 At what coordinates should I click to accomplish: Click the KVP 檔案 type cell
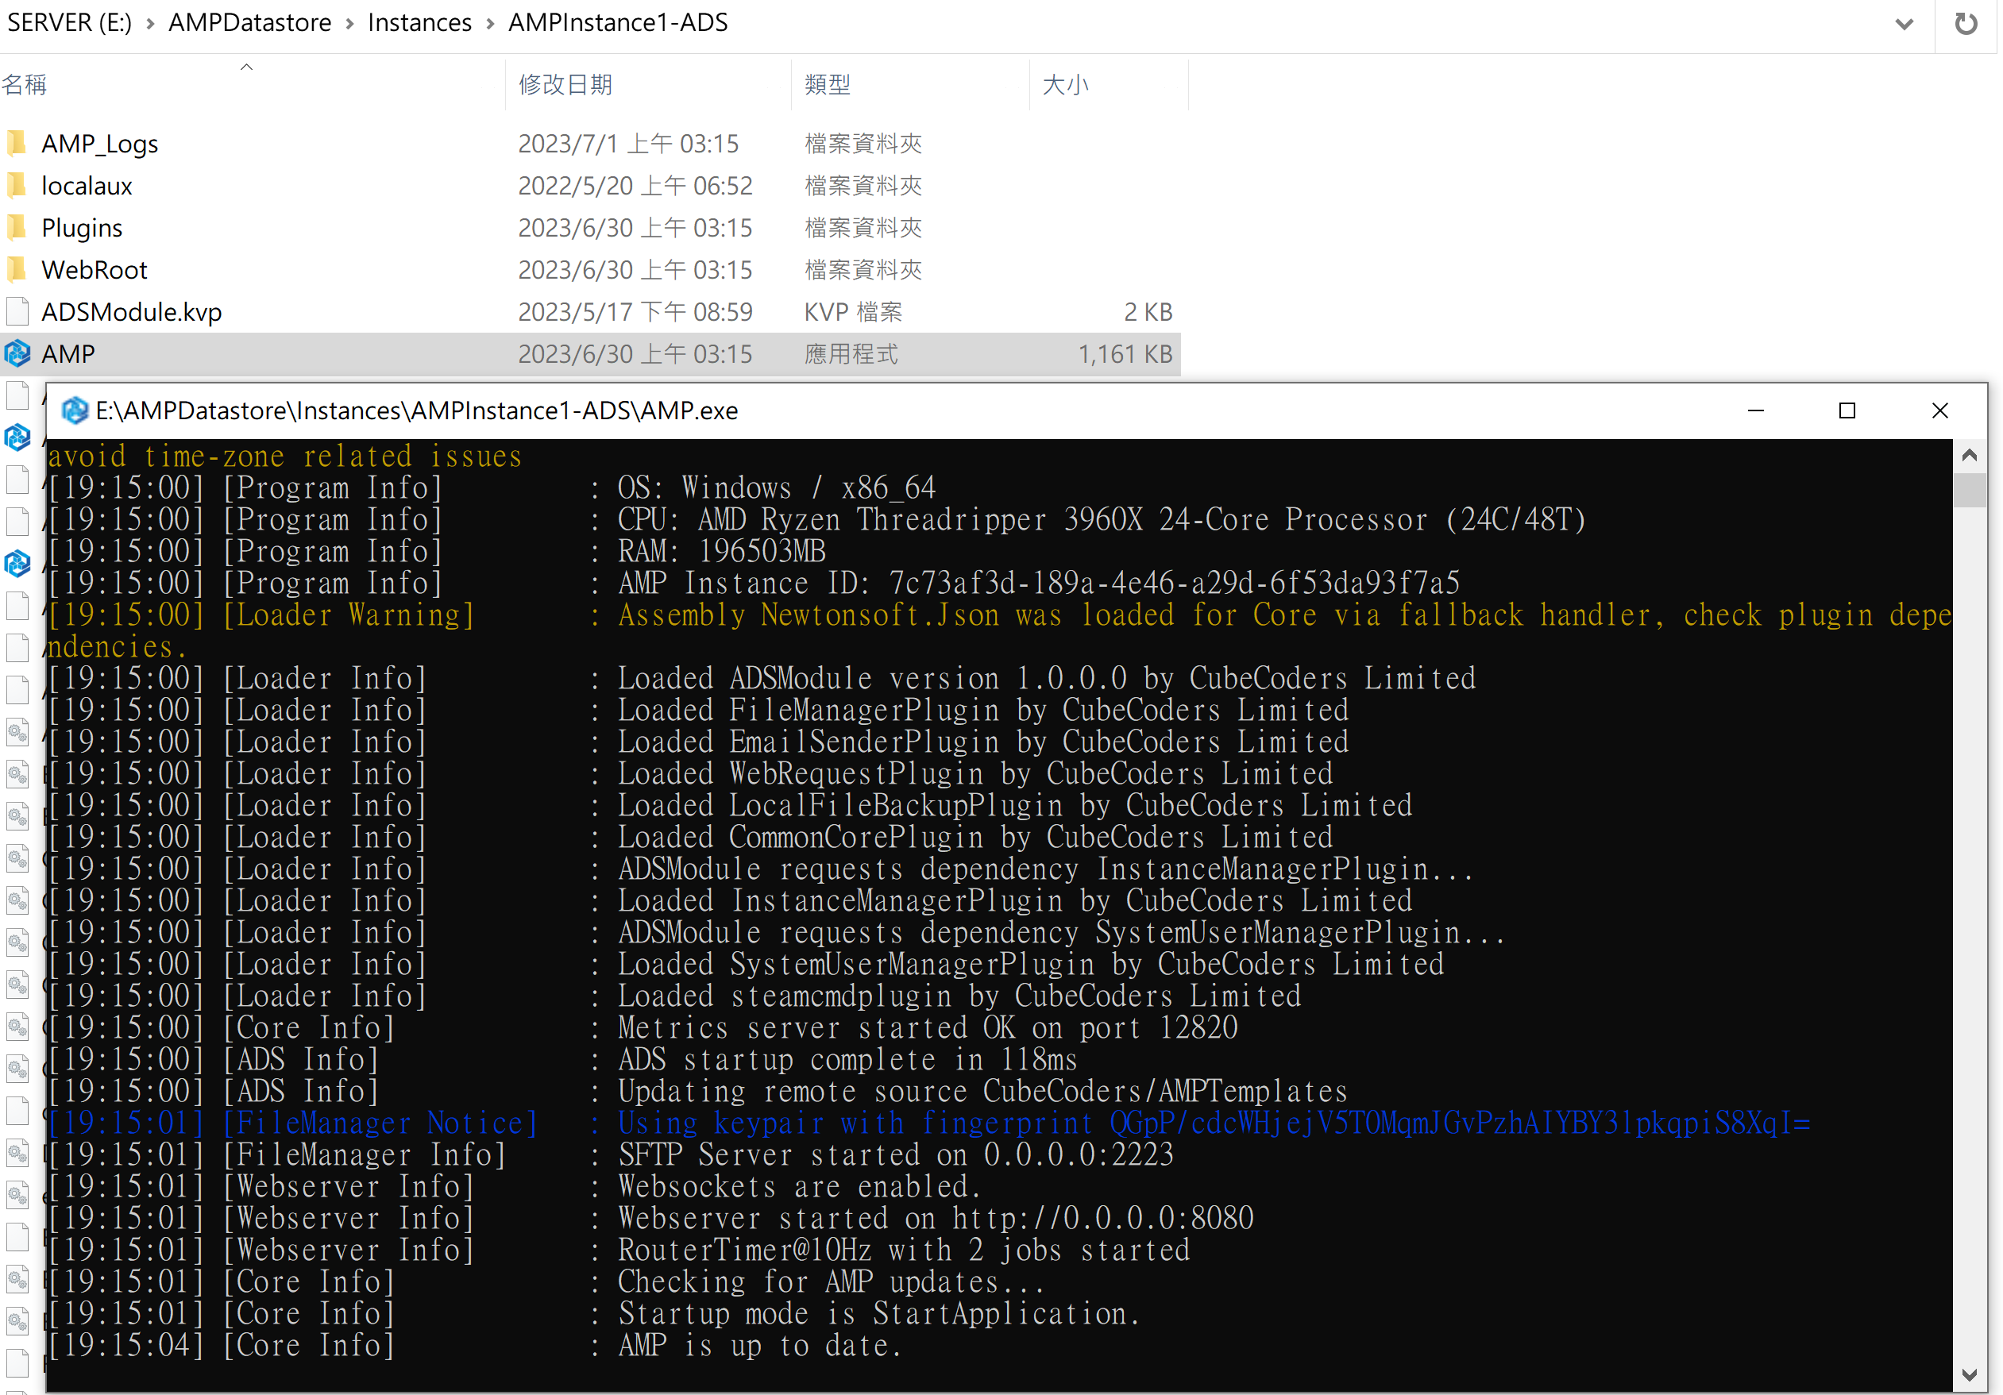coord(853,311)
